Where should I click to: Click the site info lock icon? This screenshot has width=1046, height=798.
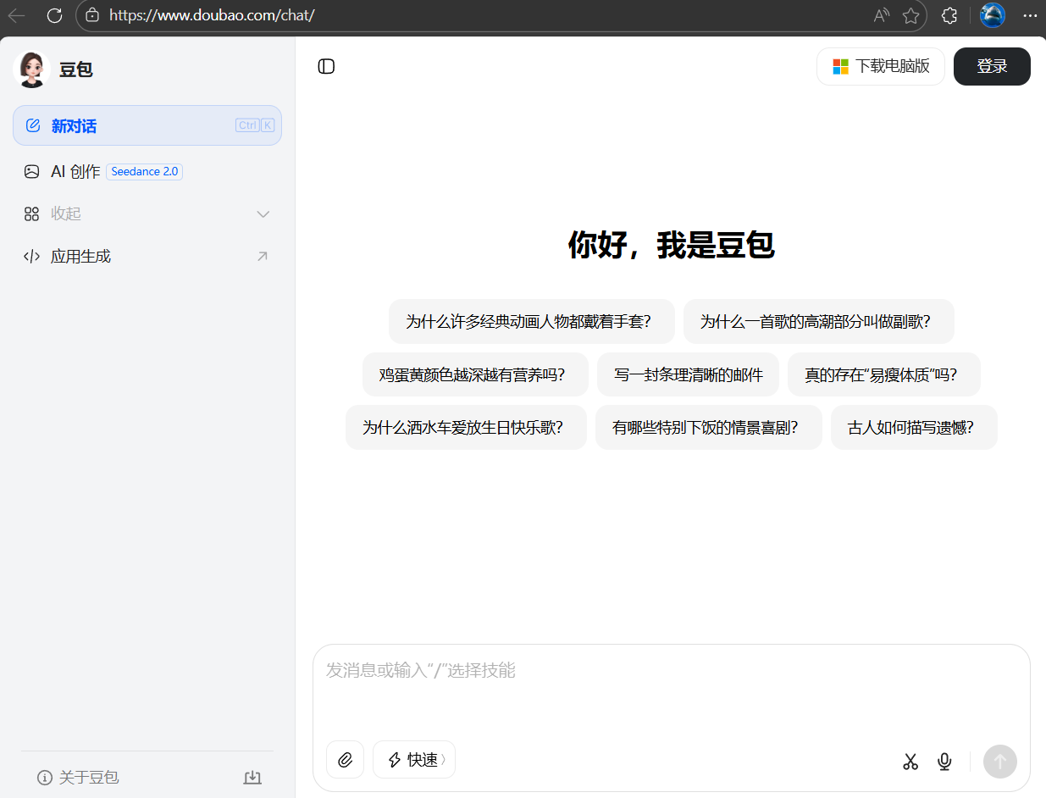point(93,15)
